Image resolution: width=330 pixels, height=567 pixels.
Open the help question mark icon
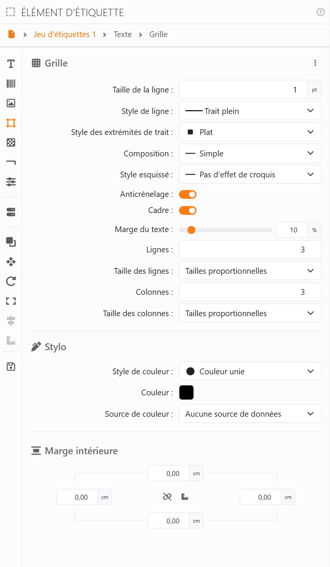[x=321, y=12]
